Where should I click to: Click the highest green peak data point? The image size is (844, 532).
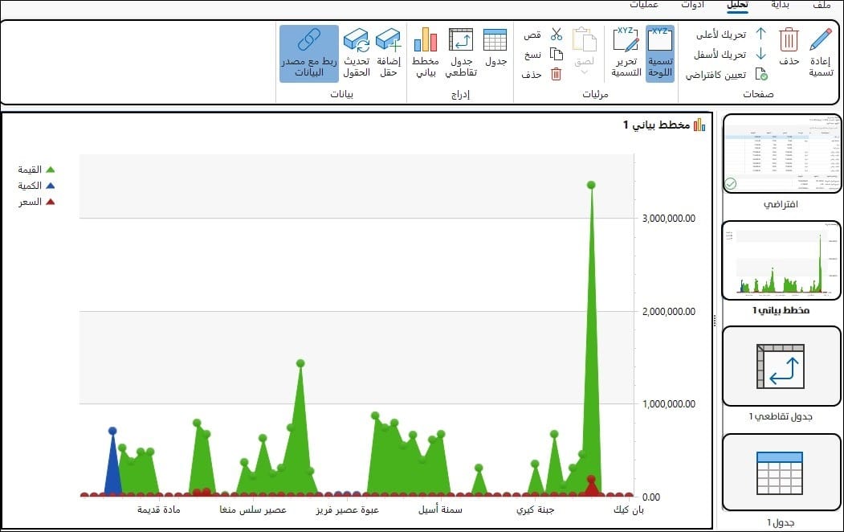(x=591, y=185)
